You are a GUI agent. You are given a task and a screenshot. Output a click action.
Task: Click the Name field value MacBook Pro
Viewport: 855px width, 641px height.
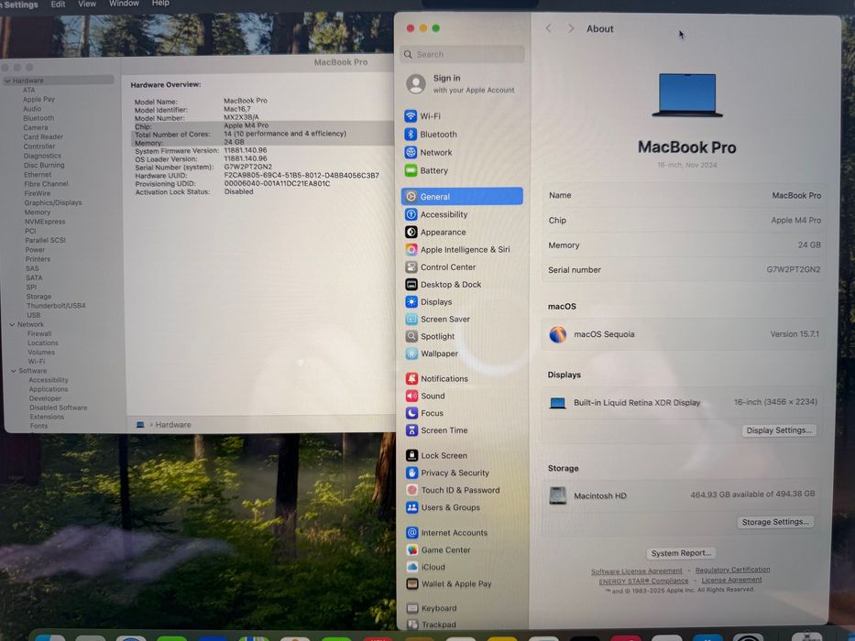point(796,195)
